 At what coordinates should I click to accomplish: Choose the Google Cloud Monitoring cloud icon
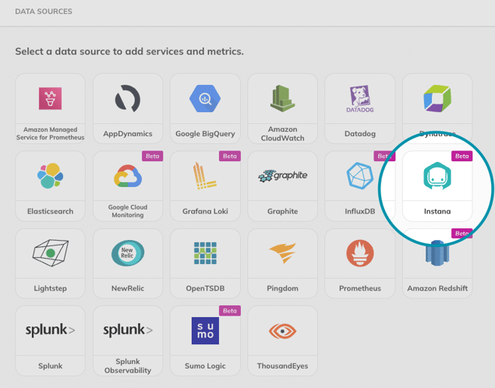click(x=128, y=176)
